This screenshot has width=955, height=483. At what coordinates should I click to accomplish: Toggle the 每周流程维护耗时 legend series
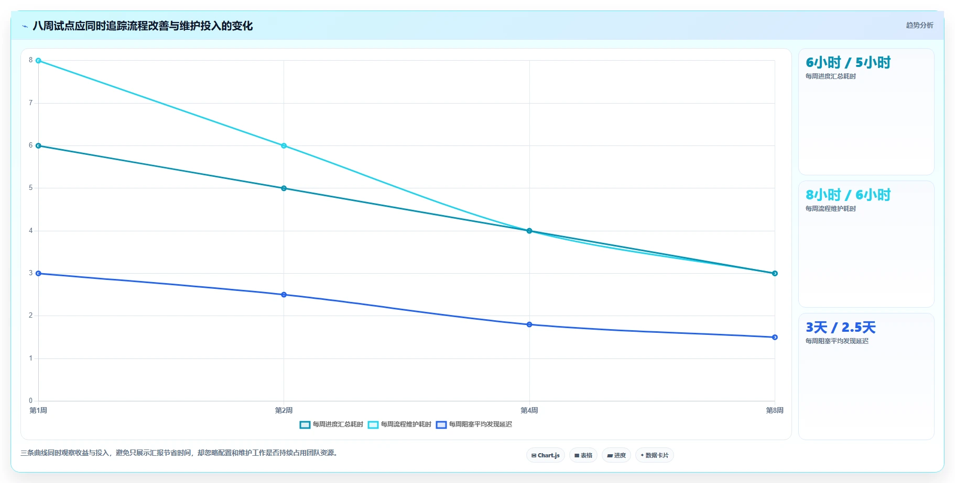(x=399, y=424)
